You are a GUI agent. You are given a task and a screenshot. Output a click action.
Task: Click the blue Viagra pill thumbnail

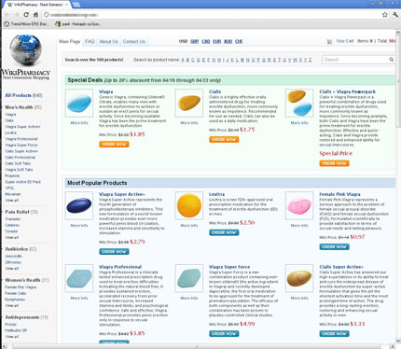[x=79, y=103]
